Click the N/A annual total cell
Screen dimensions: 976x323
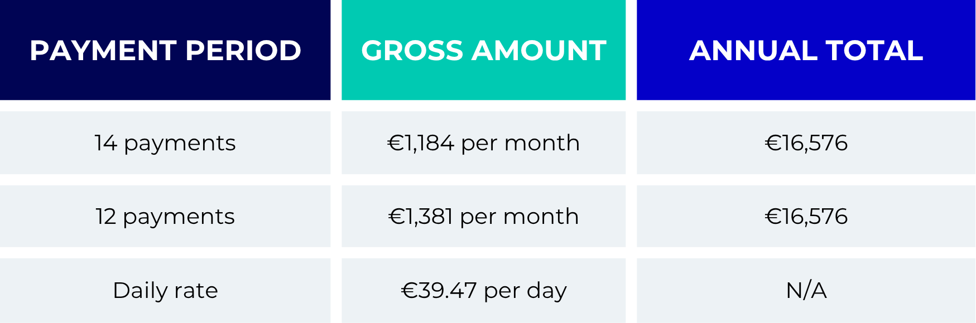[806, 291]
